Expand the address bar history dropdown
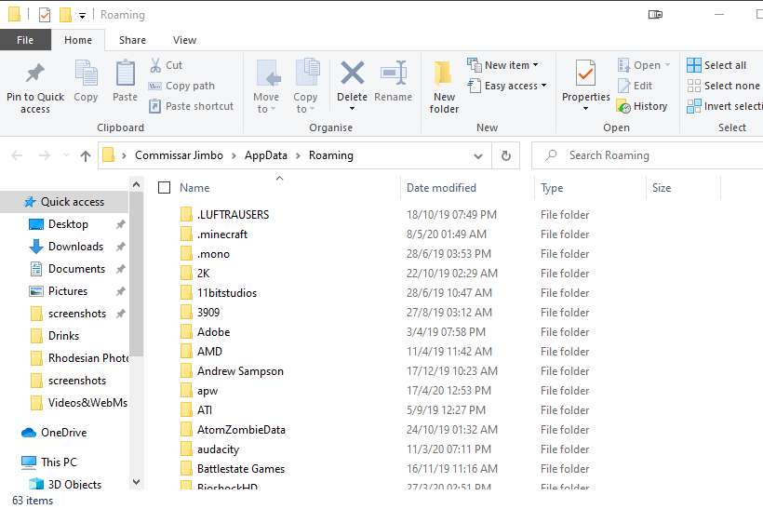The width and height of the screenshot is (763, 509). coord(478,155)
